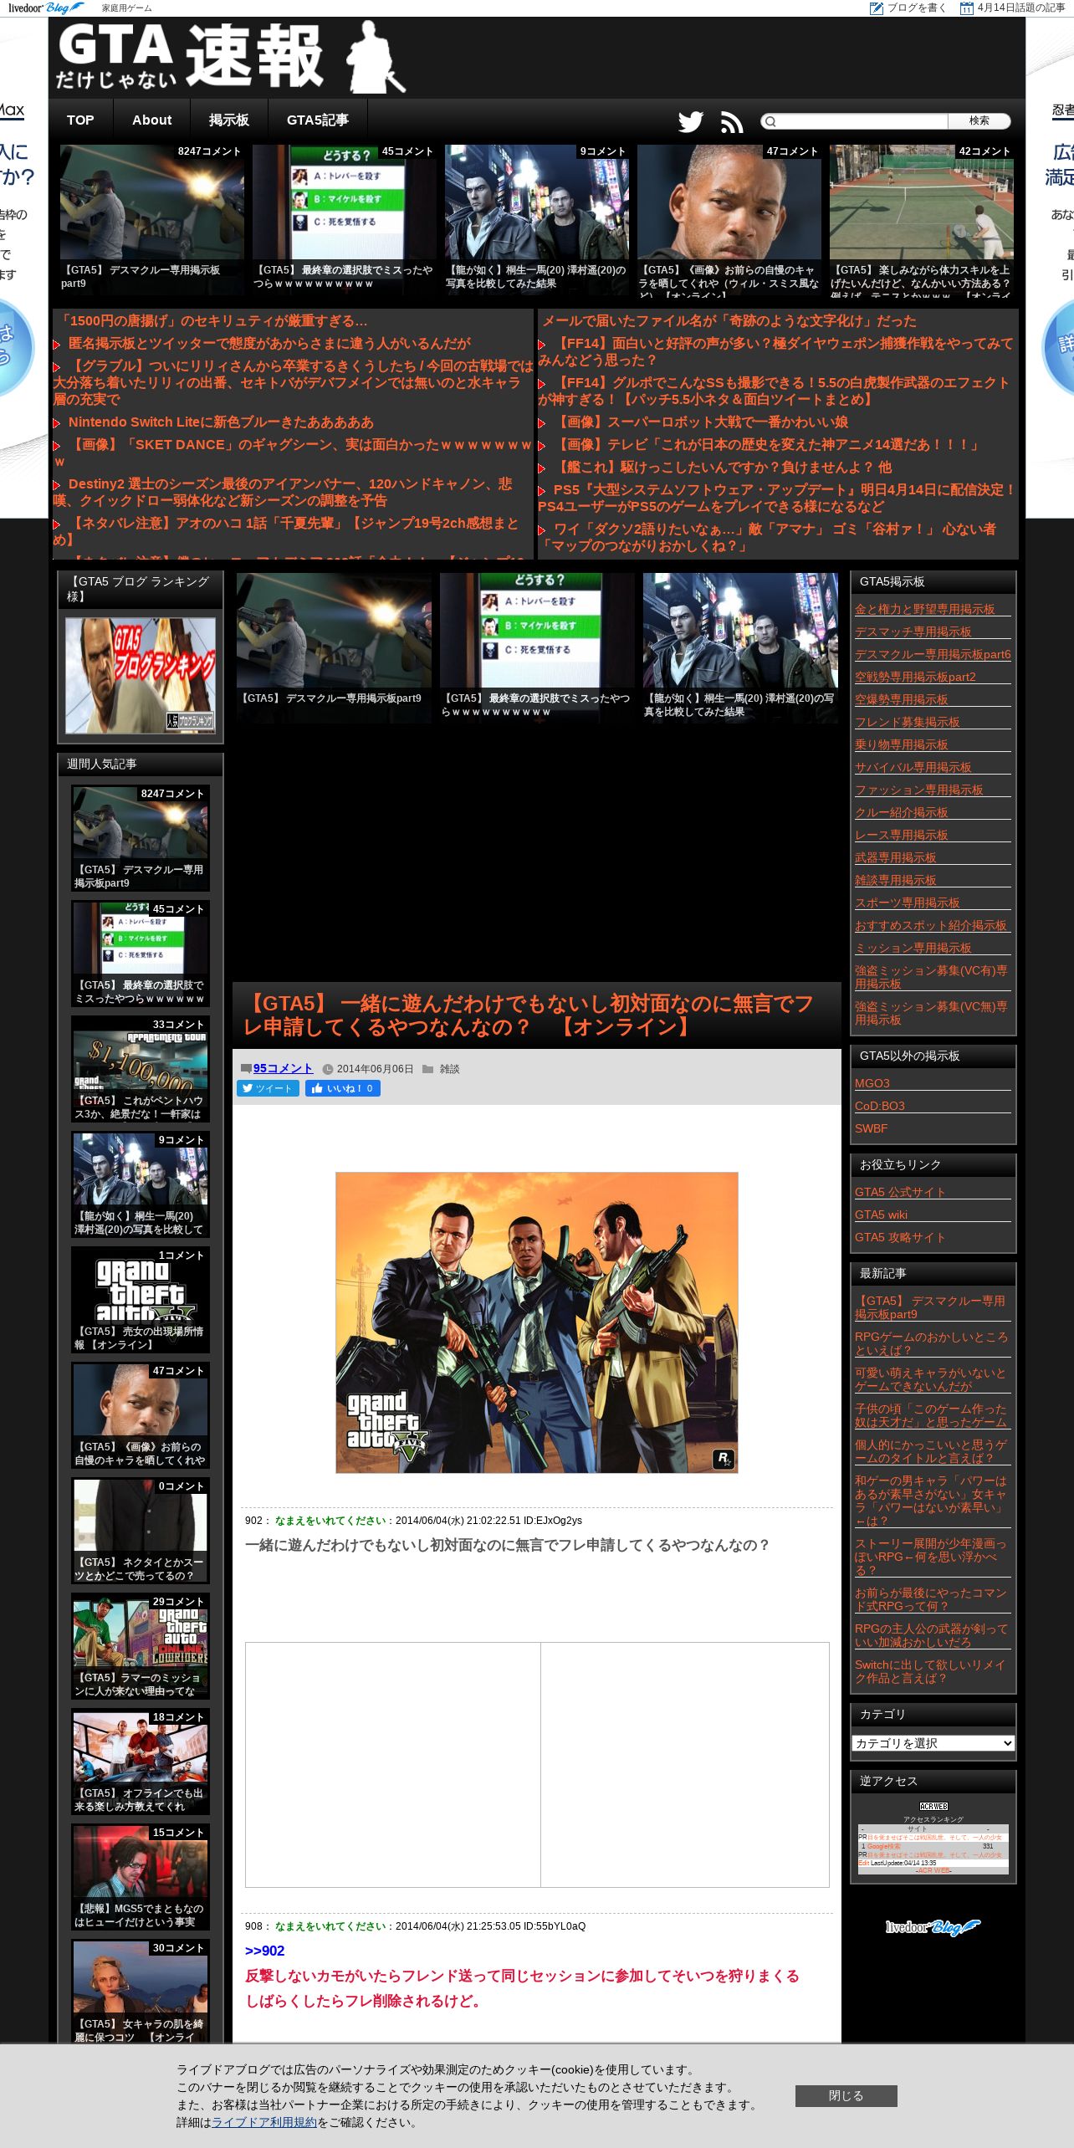1074x2148 pixels.
Task: Open the MGO3 board link
Action: [x=872, y=1083]
